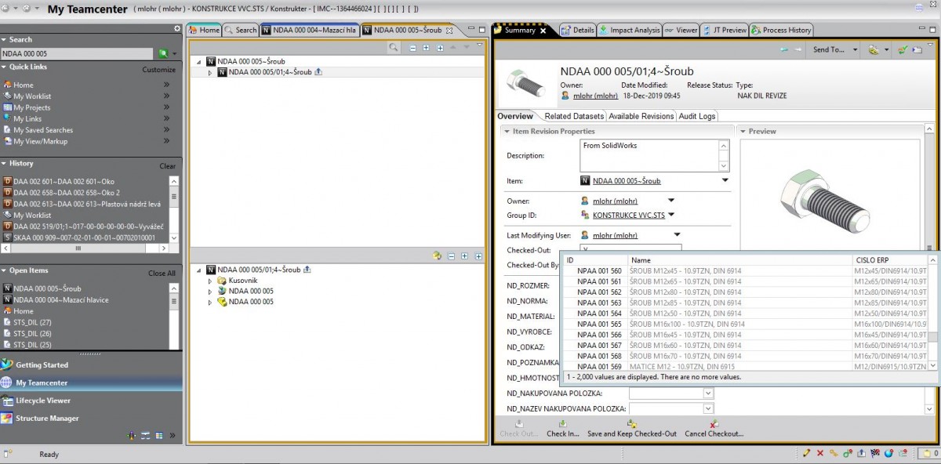Collapse the Open Items section
The image size is (941, 464).
pyautogui.click(x=4, y=271)
